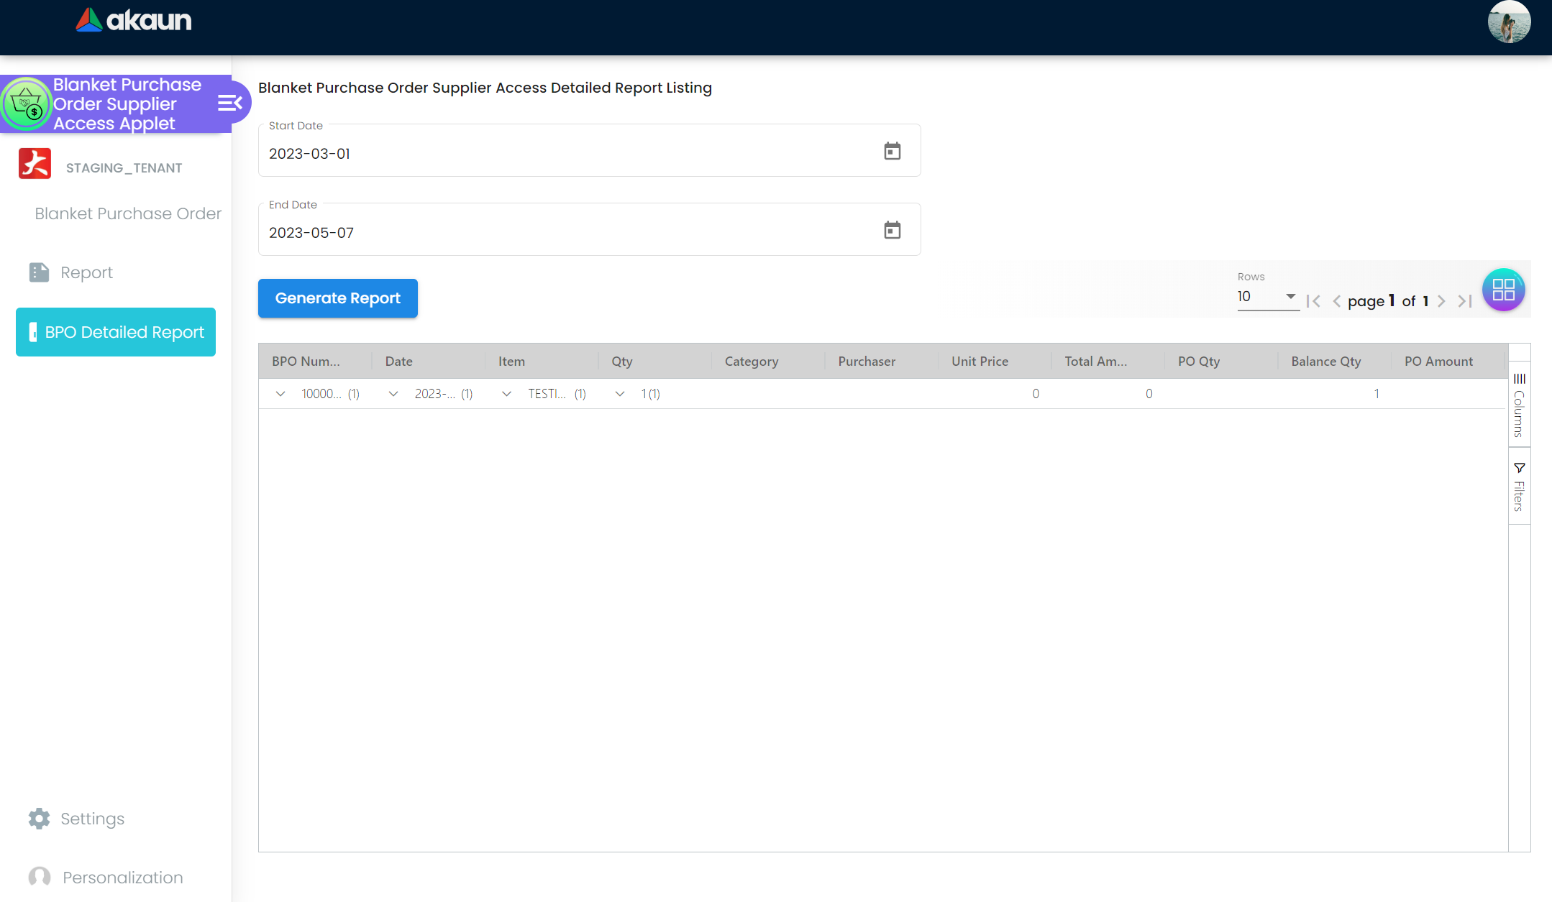
Task: Click the akaun logo
Action: (x=134, y=20)
